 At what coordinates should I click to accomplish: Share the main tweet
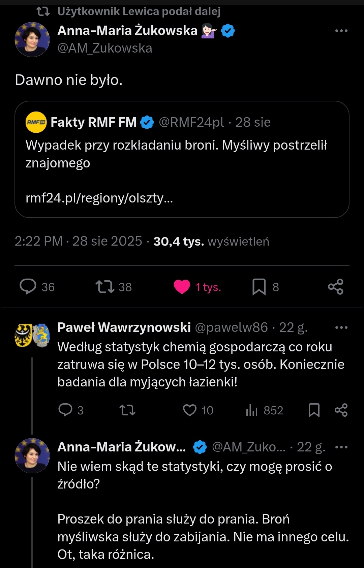[x=335, y=287]
